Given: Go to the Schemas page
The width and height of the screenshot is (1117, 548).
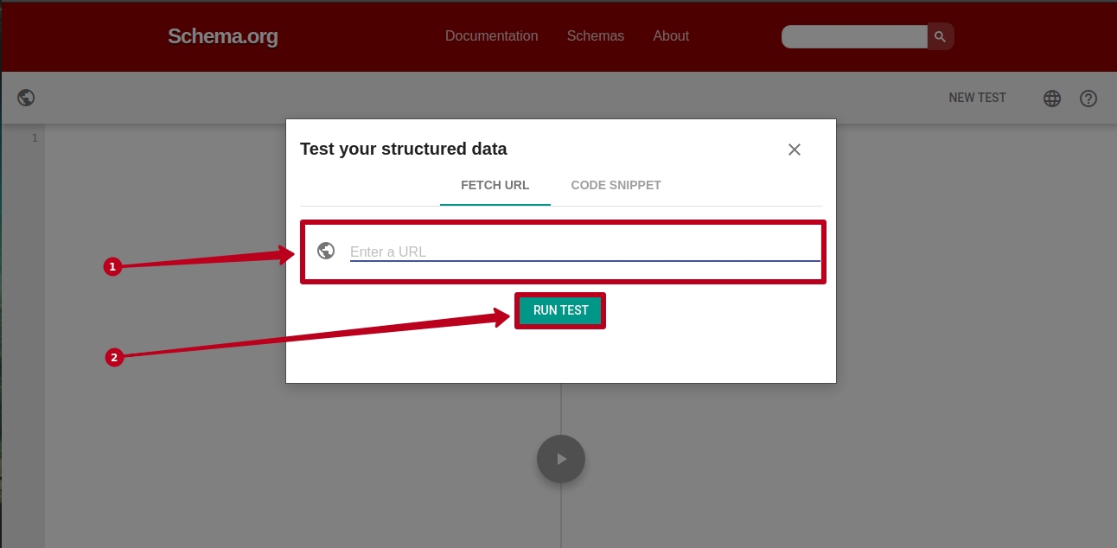Looking at the screenshot, I should pos(595,36).
